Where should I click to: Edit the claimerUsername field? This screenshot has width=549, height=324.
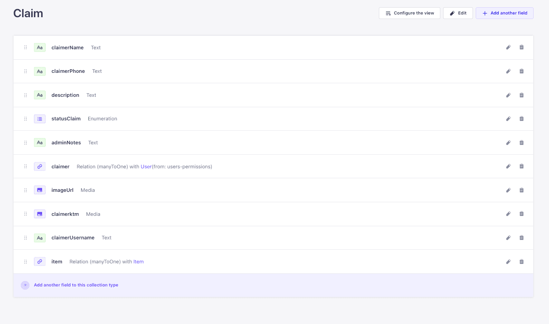508,238
